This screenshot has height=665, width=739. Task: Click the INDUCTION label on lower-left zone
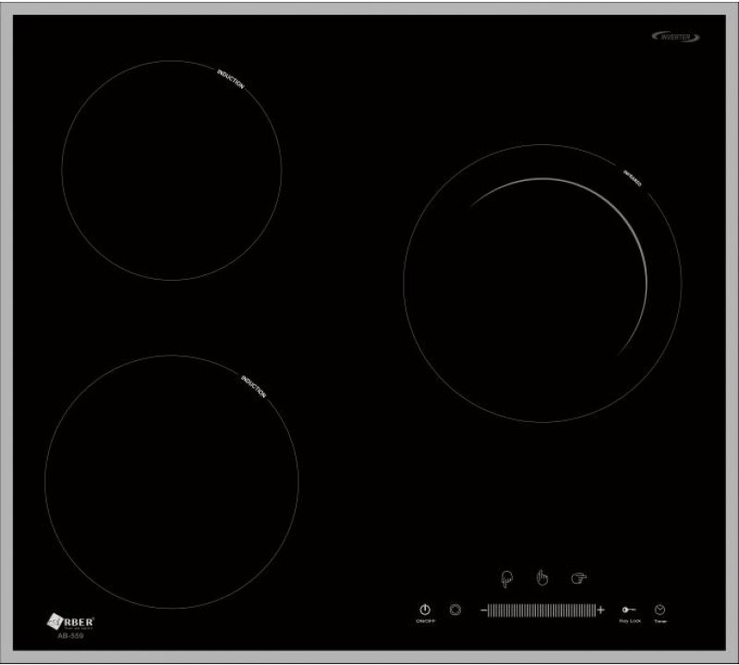[x=254, y=386]
